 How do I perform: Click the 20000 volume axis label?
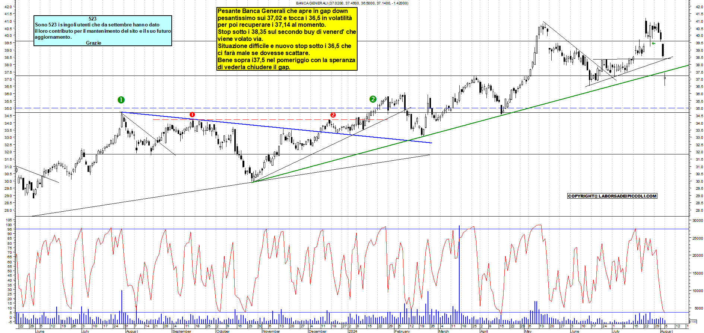698,256
